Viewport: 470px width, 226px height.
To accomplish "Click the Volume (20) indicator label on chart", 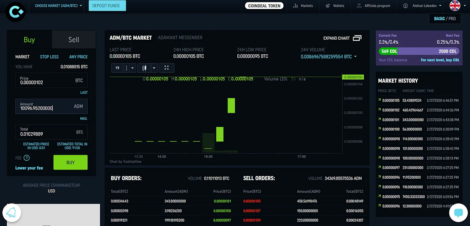I will [276, 79].
